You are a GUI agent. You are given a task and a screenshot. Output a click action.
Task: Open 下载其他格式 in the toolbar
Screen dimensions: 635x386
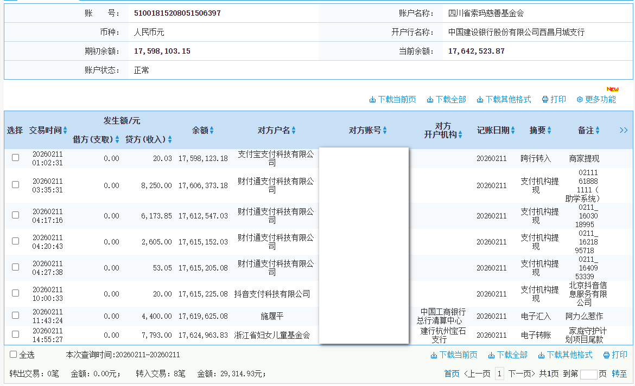(480, 99)
